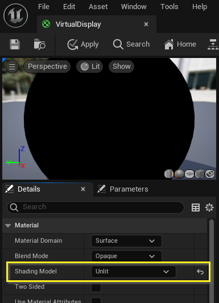Open Search in the toolbar
Image resolution: width=219 pixels, height=303 pixels.
coord(131,44)
